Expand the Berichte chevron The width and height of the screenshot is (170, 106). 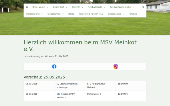[82, 7]
